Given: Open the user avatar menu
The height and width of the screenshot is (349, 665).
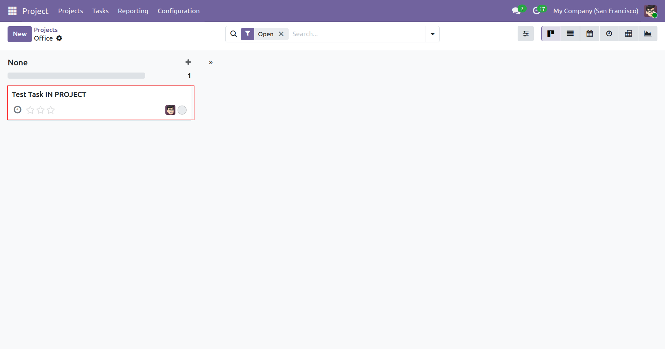Looking at the screenshot, I should [x=651, y=11].
